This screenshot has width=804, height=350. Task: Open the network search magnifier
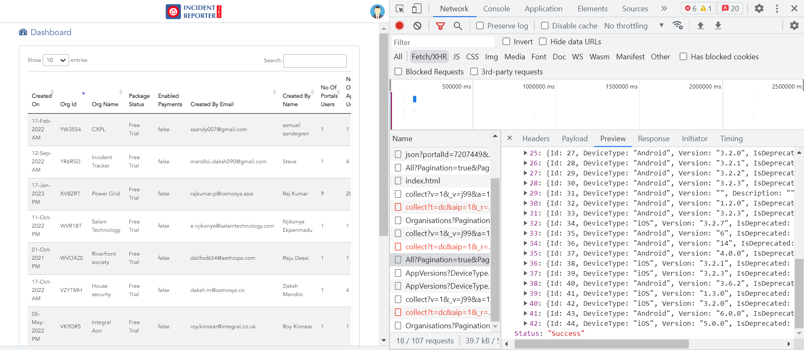(458, 26)
